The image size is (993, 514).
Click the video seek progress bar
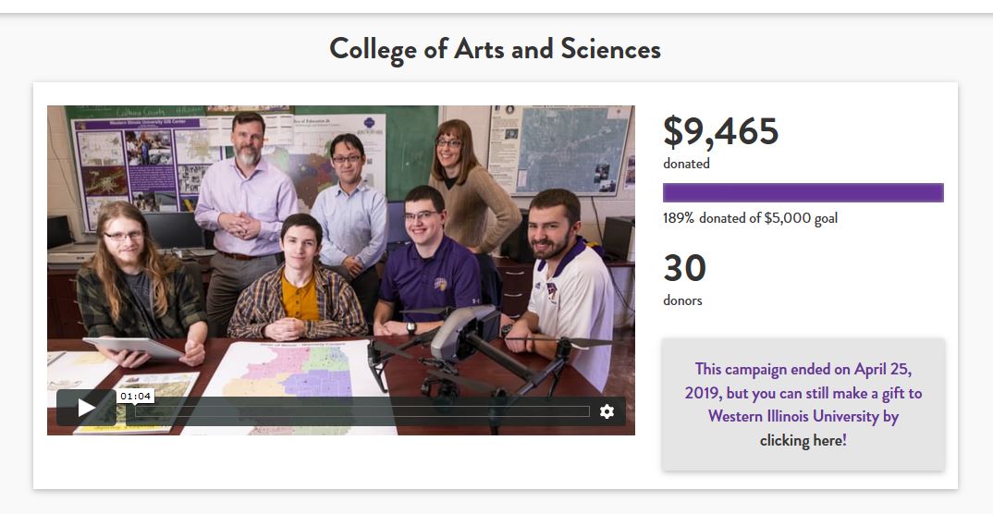point(361,411)
